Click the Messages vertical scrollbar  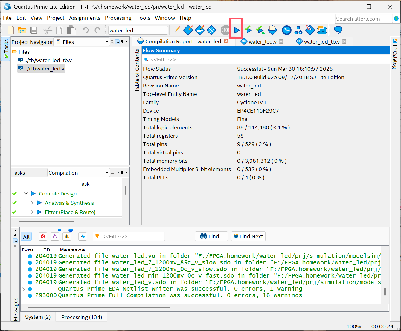coord(385,292)
